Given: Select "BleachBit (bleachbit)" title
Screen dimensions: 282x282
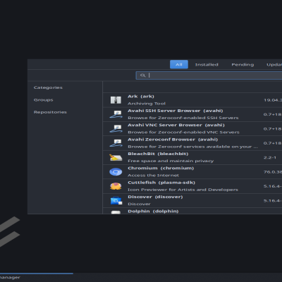Looking at the screenshot, I should tap(158, 154).
